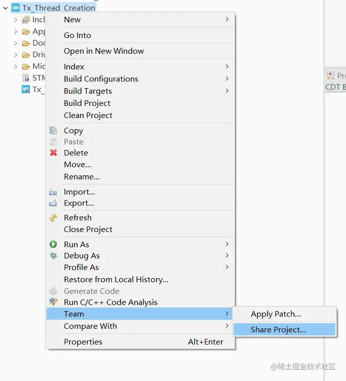The image size is (346, 381).
Task: Click the CDT B console label
Action: (x=335, y=87)
